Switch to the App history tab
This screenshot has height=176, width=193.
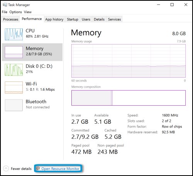tap(54, 19)
